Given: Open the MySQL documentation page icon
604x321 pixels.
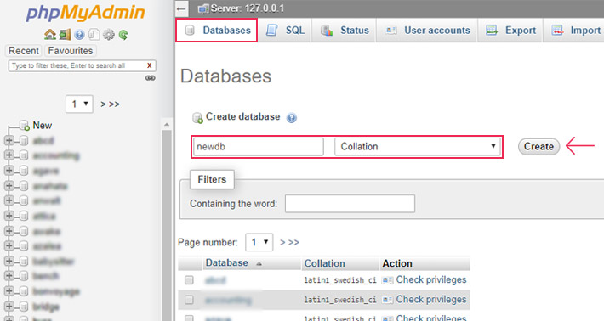Looking at the screenshot, I should 94,35.
